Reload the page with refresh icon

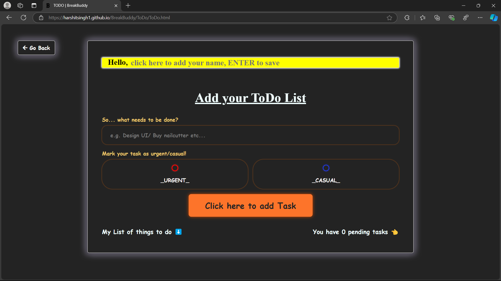tap(23, 18)
